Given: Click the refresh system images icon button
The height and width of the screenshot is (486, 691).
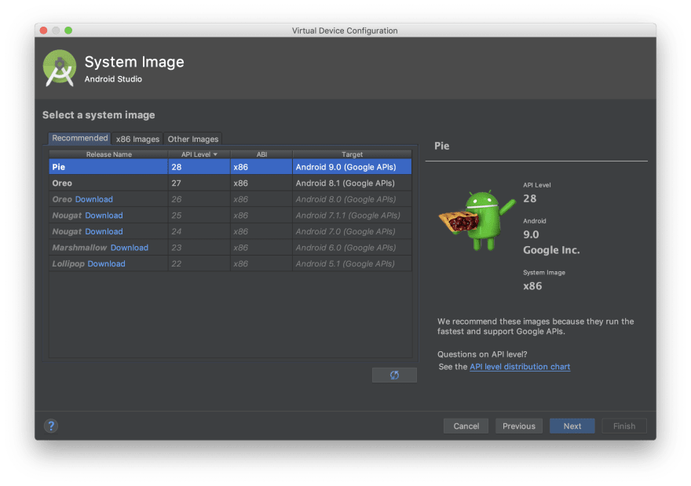Looking at the screenshot, I should pyautogui.click(x=394, y=375).
